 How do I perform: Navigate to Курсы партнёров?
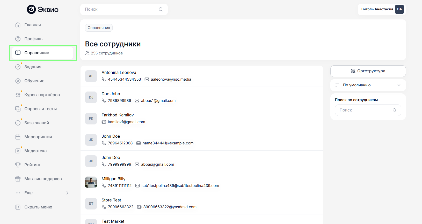click(x=43, y=95)
